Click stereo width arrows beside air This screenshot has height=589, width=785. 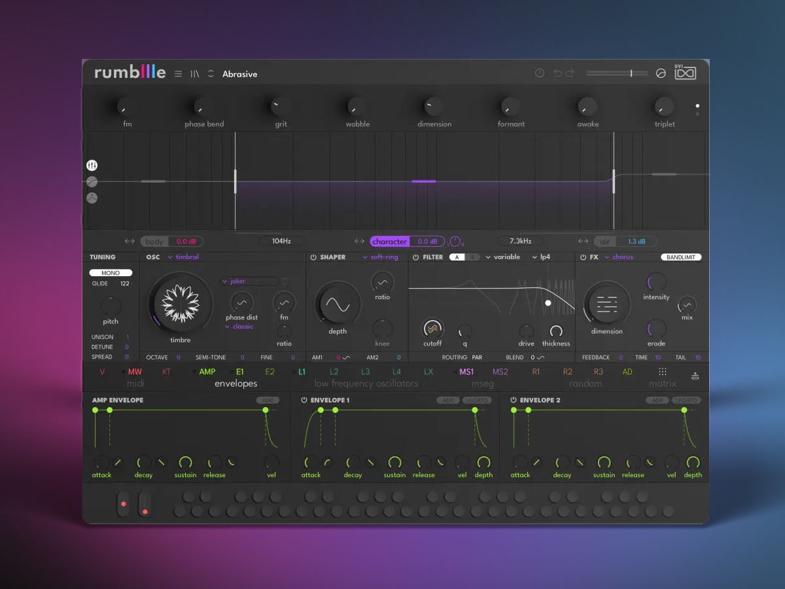point(584,241)
